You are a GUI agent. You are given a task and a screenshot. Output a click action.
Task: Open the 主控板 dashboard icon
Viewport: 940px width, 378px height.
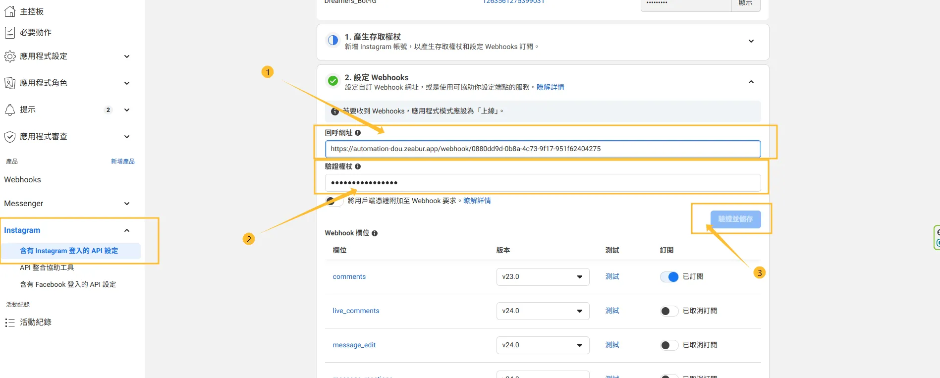coord(10,11)
